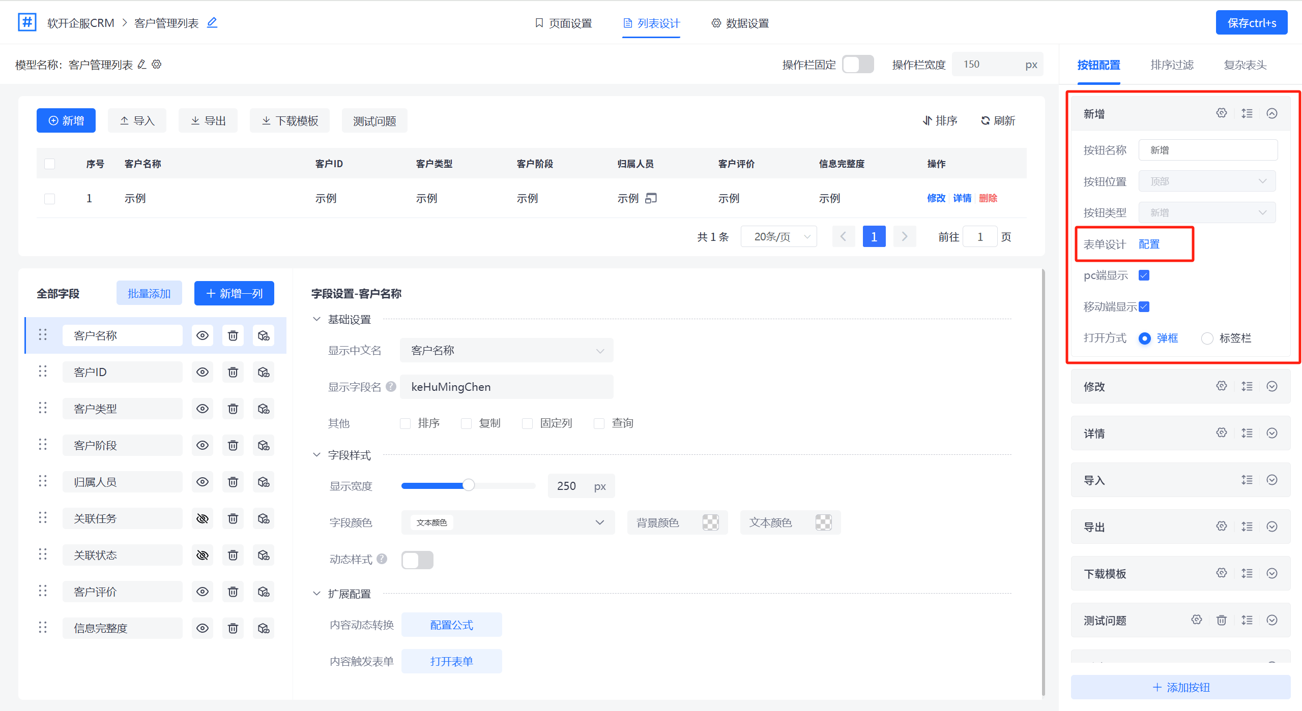Open settings gear for 修改 button

[1222, 386]
